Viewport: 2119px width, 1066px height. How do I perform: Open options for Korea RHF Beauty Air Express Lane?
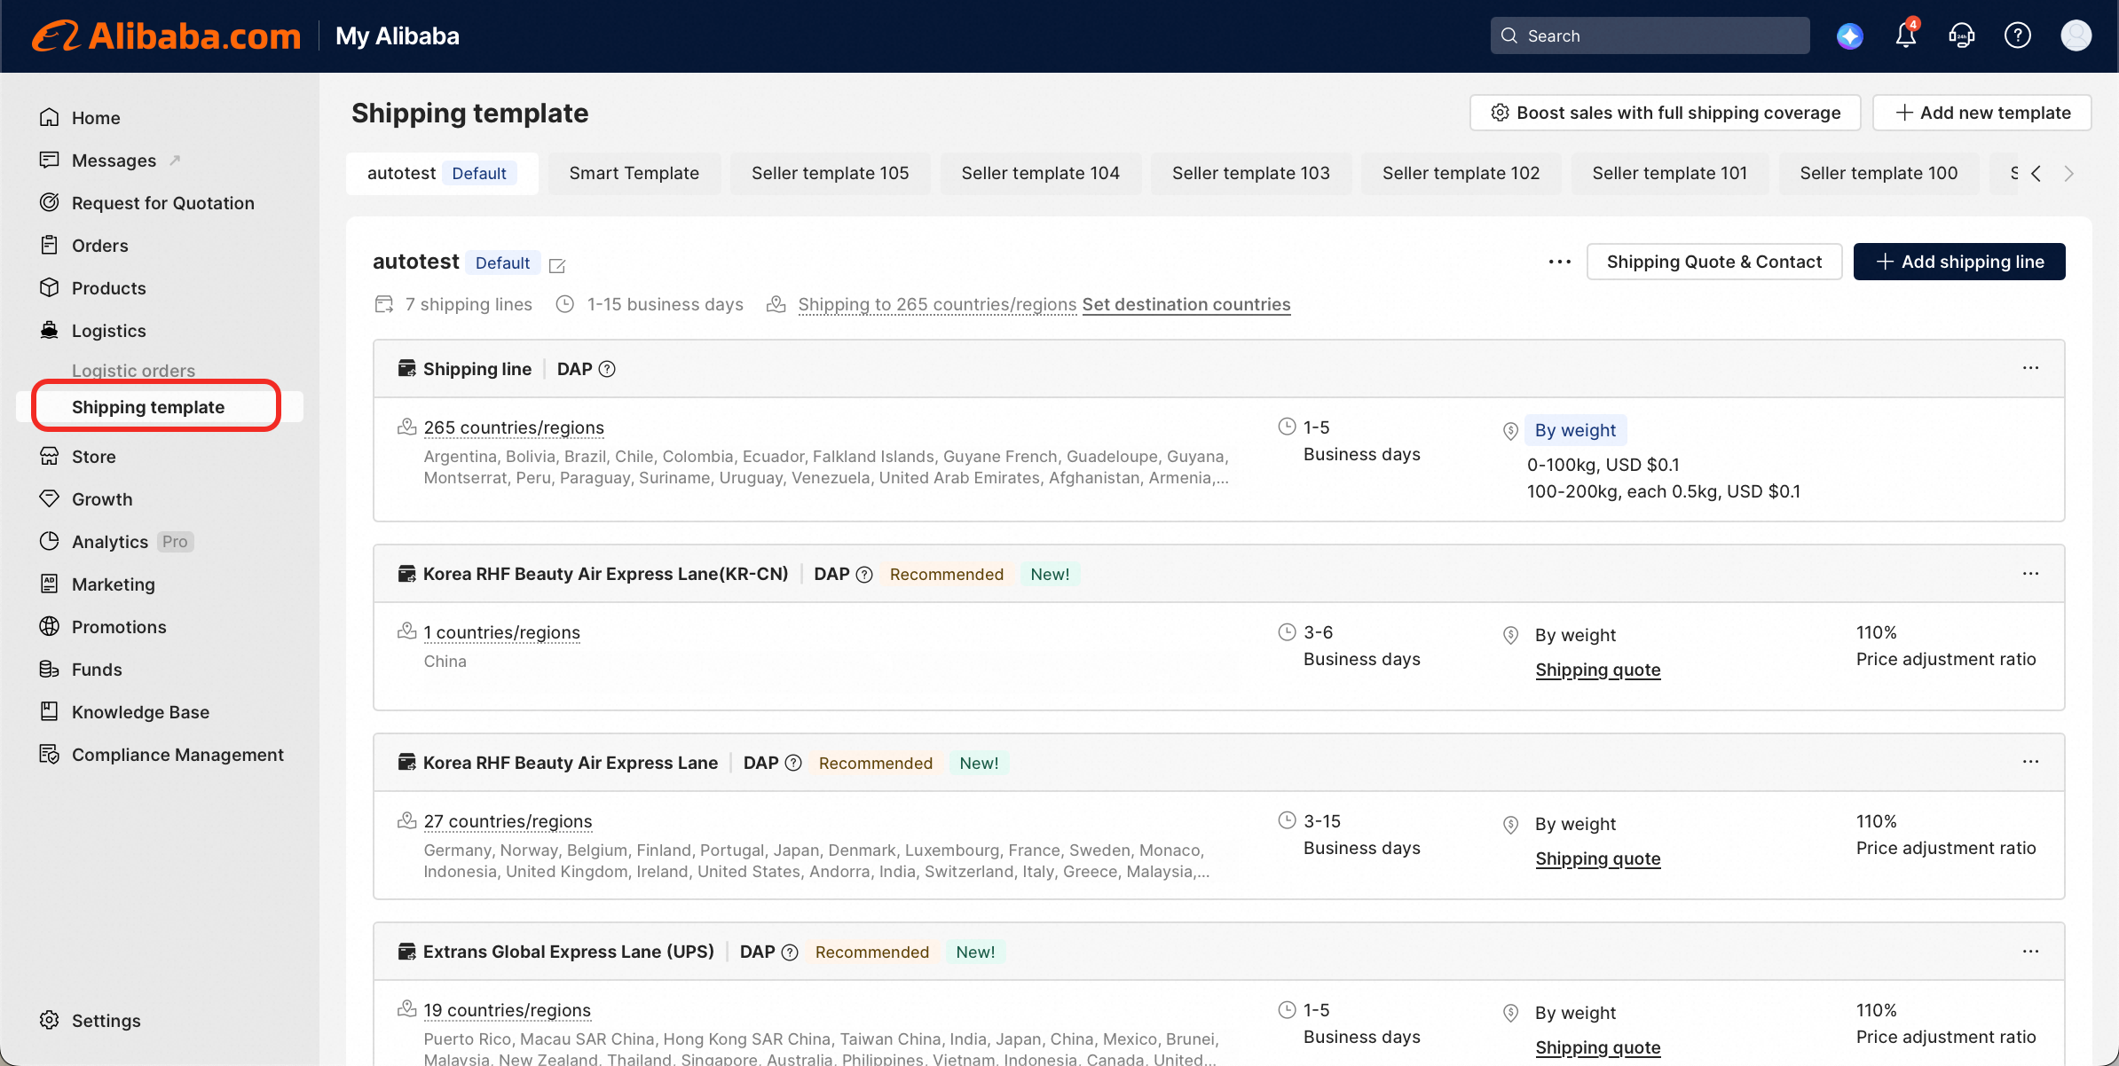coord(2031,762)
